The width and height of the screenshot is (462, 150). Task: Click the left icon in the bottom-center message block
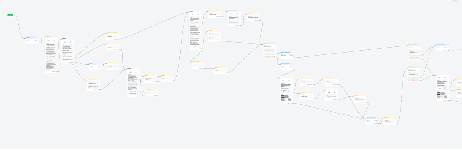283,80
